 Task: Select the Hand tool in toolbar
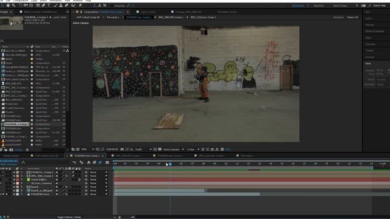pos(8,5)
